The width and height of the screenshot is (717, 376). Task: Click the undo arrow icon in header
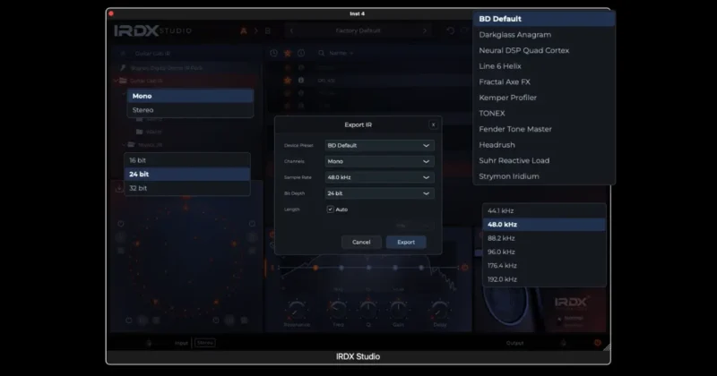click(x=451, y=30)
